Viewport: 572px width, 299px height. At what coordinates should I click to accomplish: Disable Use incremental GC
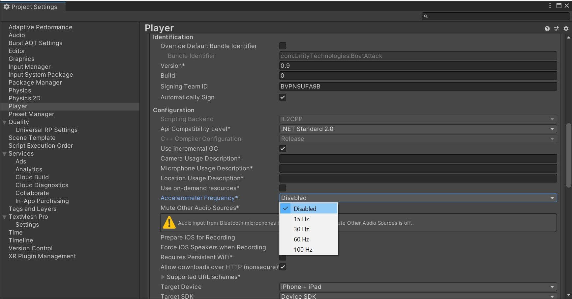click(283, 148)
